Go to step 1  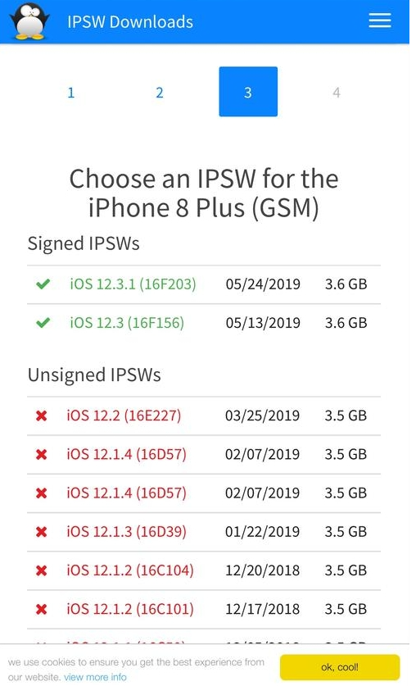click(x=71, y=93)
